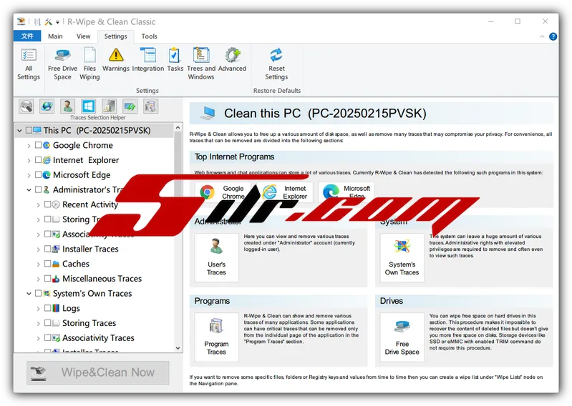
Task: Open the blue 文件 file menu
Action: click(x=27, y=36)
